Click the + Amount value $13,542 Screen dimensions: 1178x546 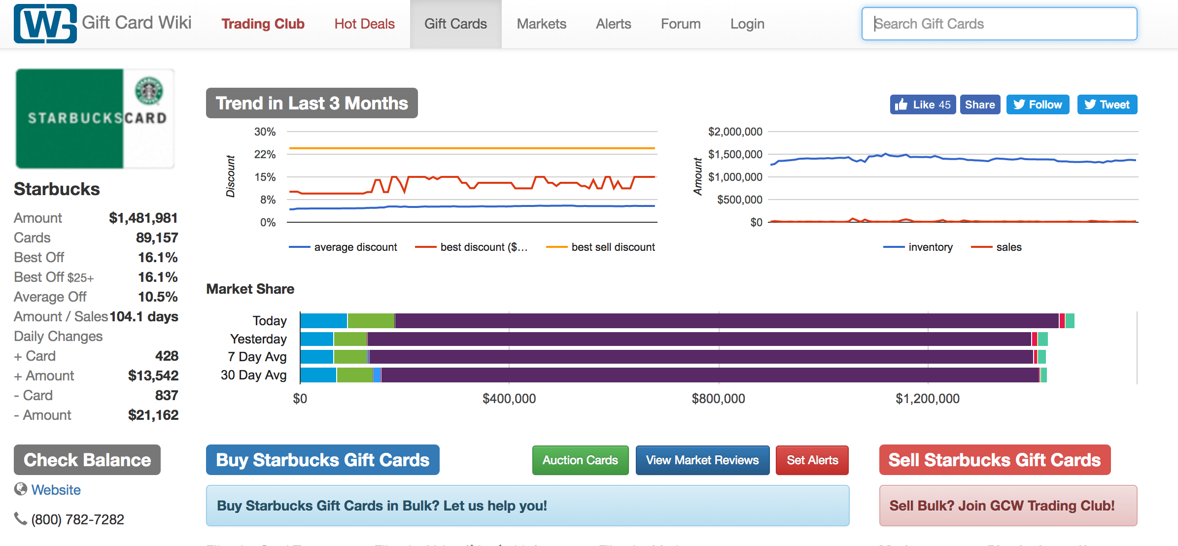coord(153,375)
